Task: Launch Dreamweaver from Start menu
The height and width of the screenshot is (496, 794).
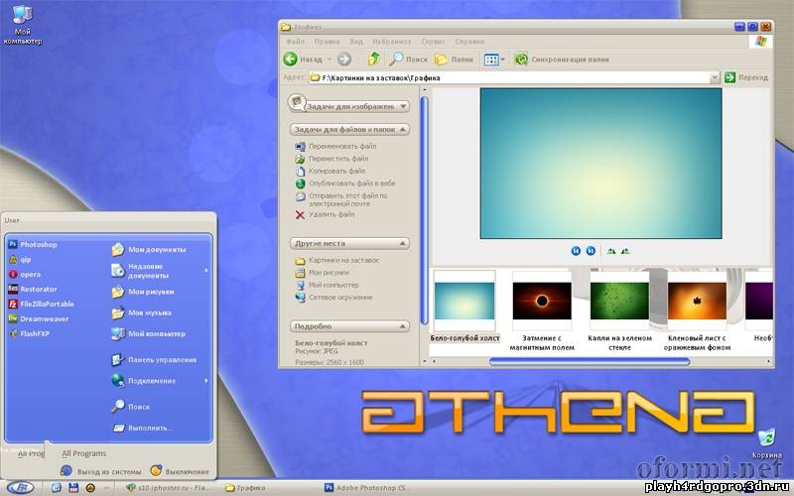Action: point(39,318)
